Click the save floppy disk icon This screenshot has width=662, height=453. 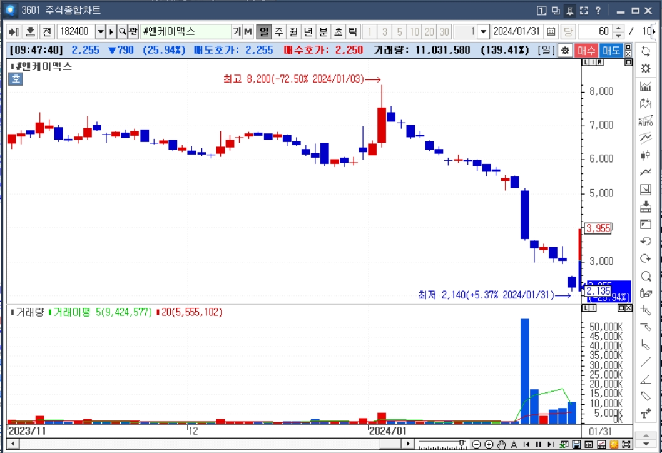coord(576,444)
